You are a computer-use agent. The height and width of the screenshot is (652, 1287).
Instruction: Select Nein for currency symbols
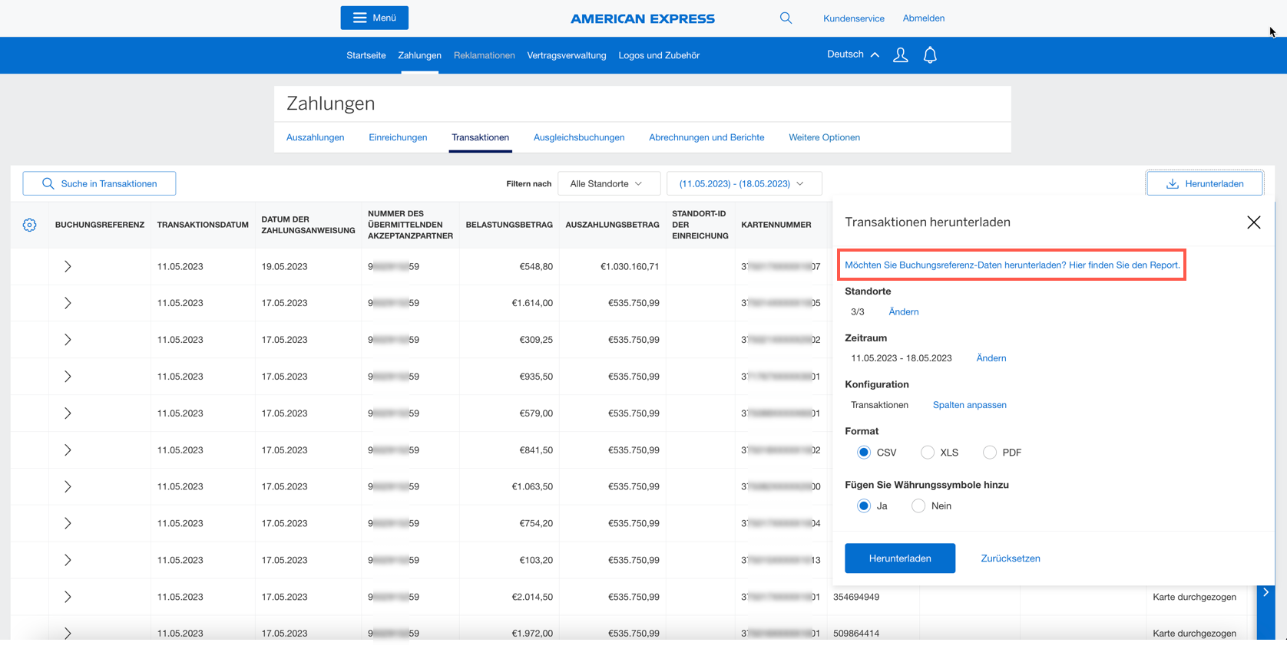point(918,506)
